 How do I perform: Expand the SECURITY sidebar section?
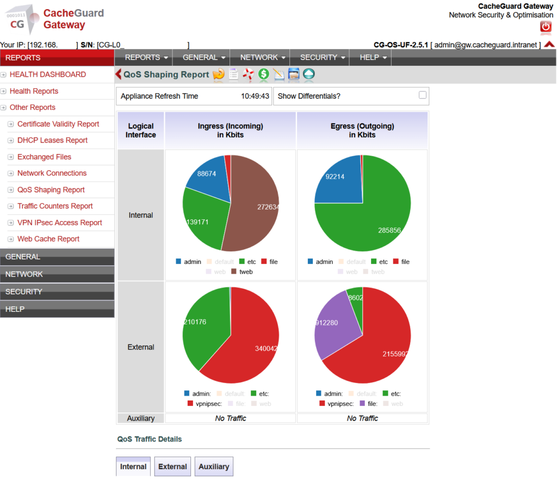click(x=57, y=292)
